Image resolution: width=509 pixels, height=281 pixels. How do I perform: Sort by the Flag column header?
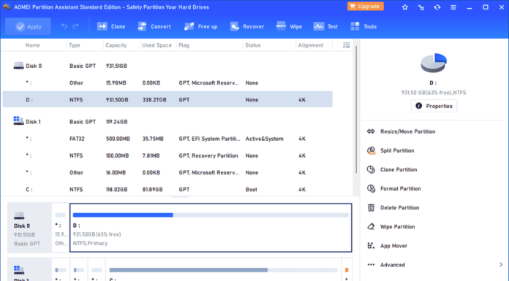(184, 45)
